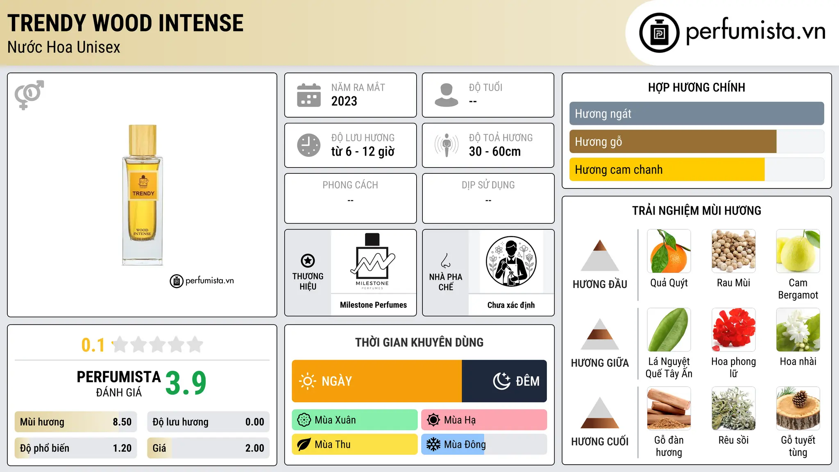Click the DỊP SỬ DỤNG occasion card

[488, 198]
